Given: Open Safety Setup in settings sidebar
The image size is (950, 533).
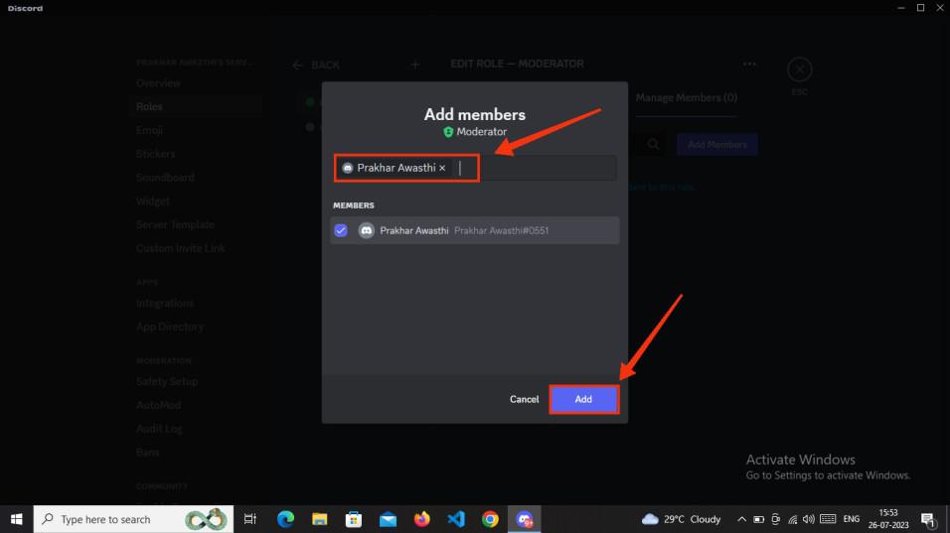Looking at the screenshot, I should (x=167, y=381).
